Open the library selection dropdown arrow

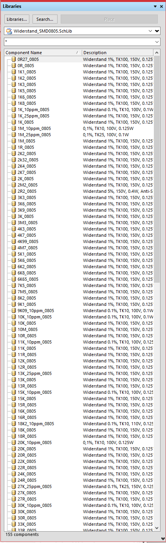(x=151, y=31)
